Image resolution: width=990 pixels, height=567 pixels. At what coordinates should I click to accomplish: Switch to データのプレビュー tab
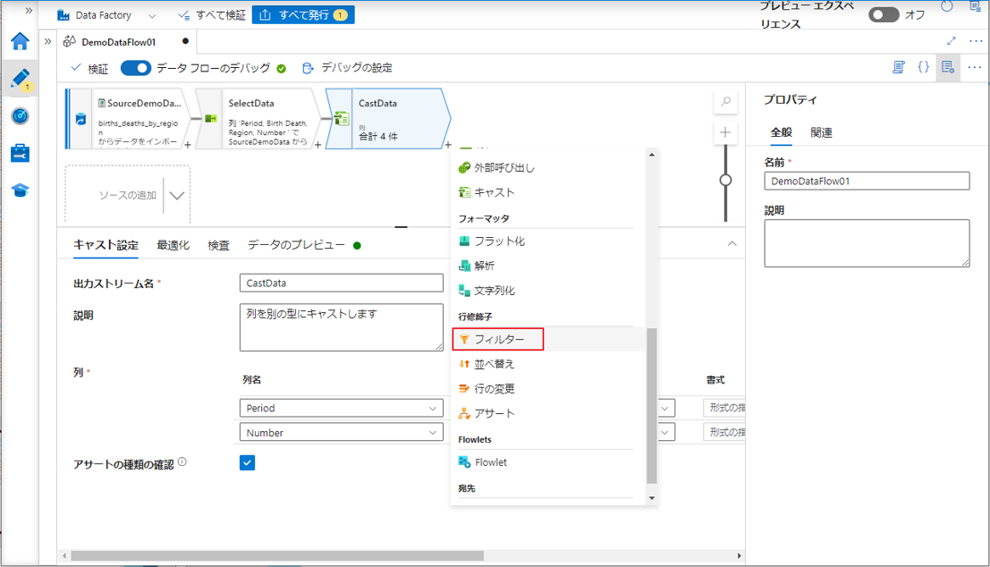(296, 245)
